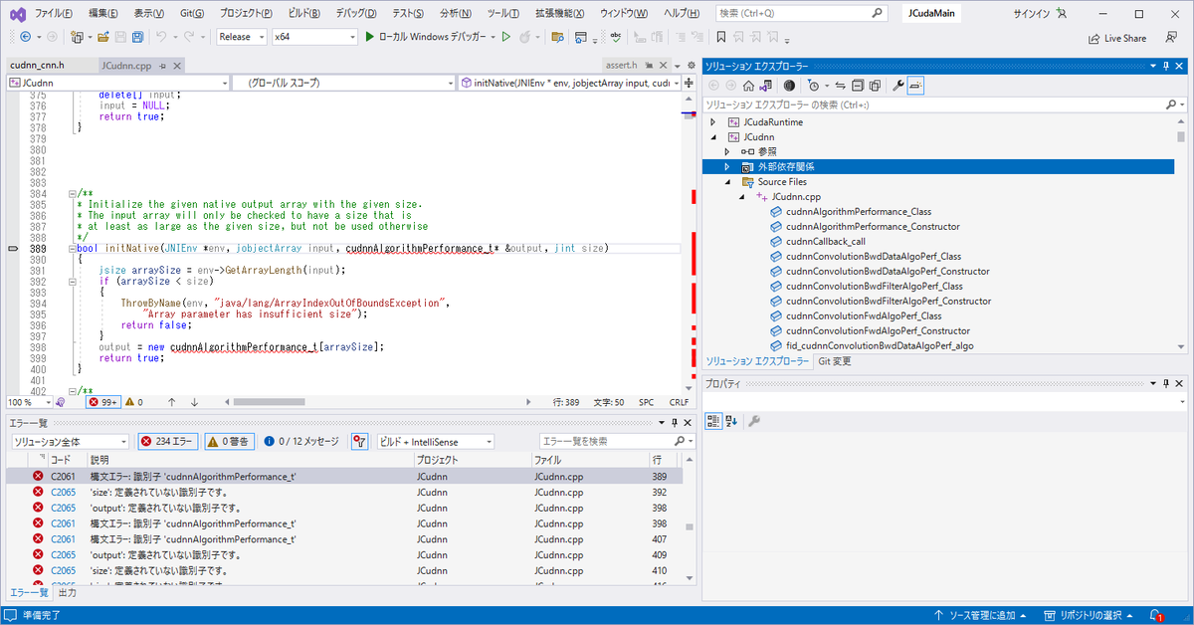Click the Undo arrow icon

(x=162, y=37)
